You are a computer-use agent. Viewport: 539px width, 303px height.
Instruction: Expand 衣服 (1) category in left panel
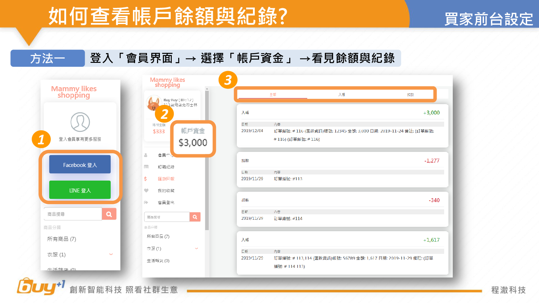click(x=111, y=255)
